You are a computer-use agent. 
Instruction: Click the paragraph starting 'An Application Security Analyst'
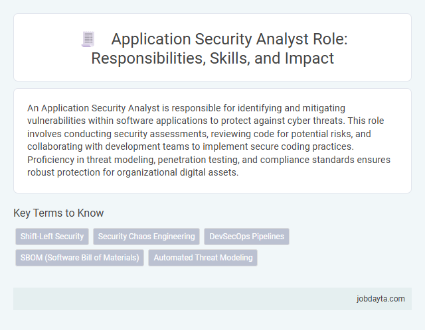point(209,140)
